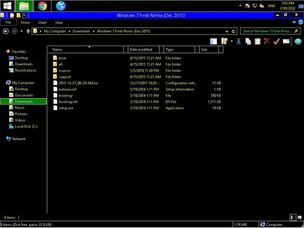
Task: Expand breadcrumb arrow before My Computer
Action: tap(40, 31)
